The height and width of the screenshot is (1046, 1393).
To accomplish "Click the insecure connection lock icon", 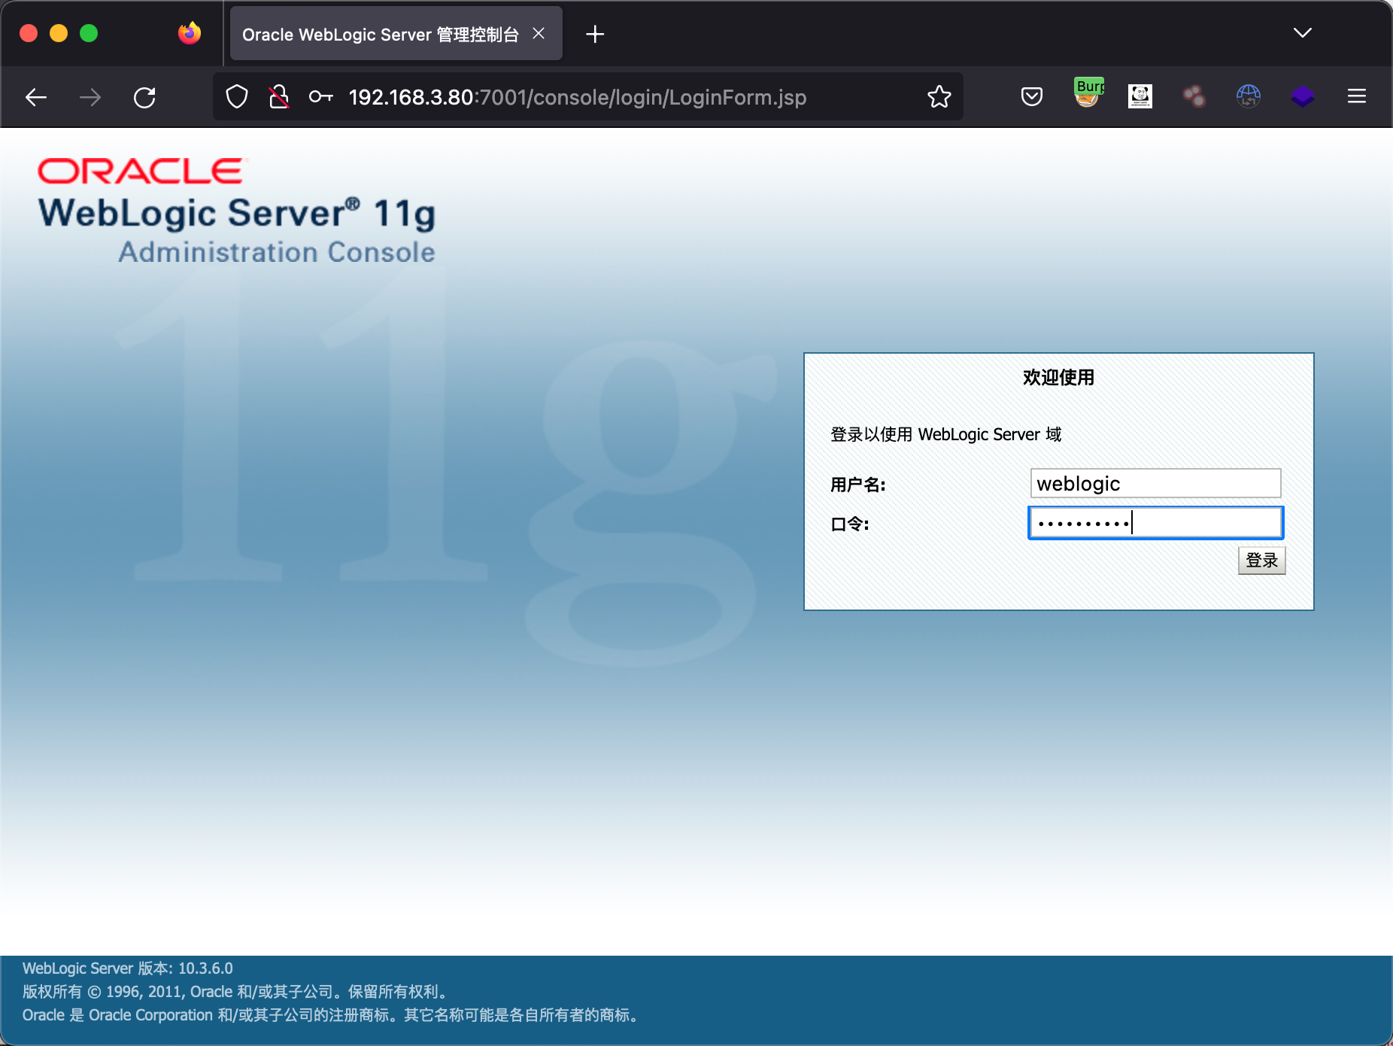I will click(279, 97).
